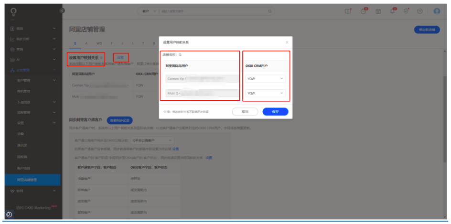Screen dimensions: 451x224
Task: Open OKKI CRM user dropdown for Muki
Action: click(x=266, y=93)
